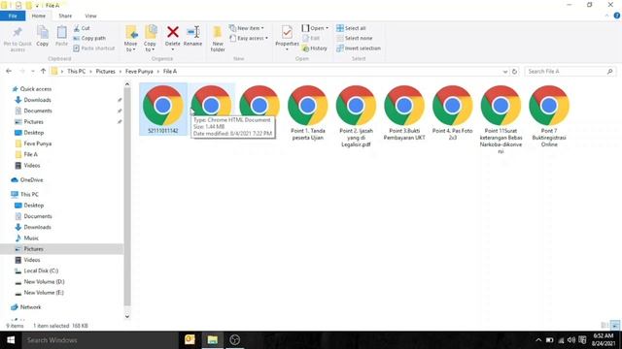
Task: Expand address bar history dropdown
Action: point(505,72)
